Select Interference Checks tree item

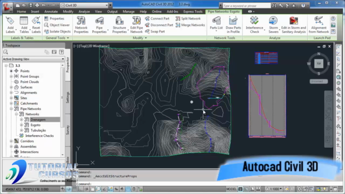point(39,136)
